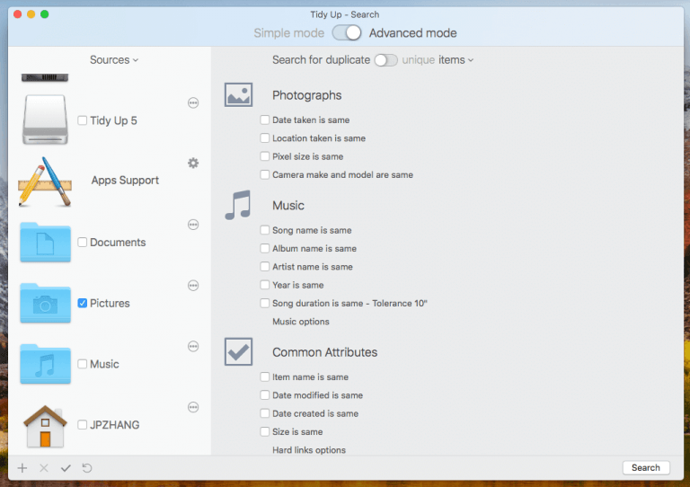Click the Pictures folder icon

pyautogui.click(x=45, y=303)
